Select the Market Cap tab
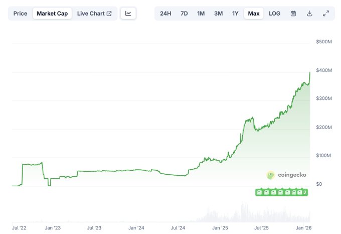The height and width of the screenshot is (234, 341). (52, 13)
